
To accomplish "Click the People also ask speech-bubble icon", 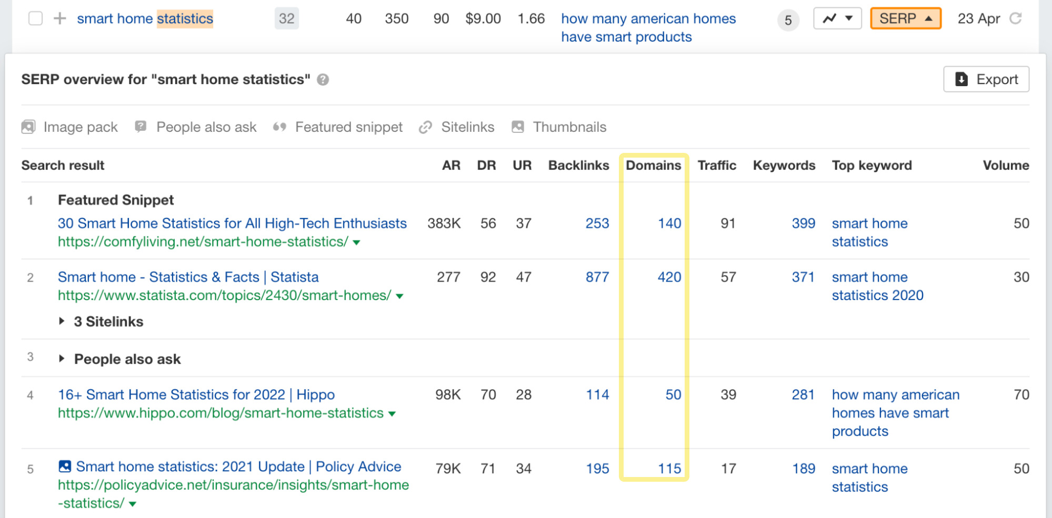I will point(139,127).
